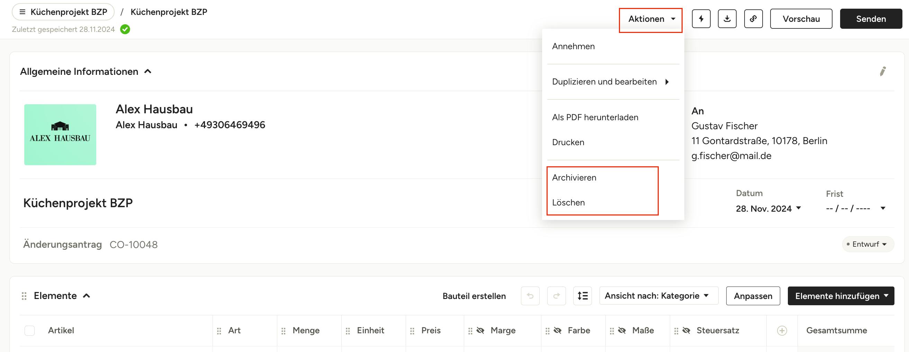Click the g.fischer@mail.de email text
909x352 pixels.
click(731, 156)
